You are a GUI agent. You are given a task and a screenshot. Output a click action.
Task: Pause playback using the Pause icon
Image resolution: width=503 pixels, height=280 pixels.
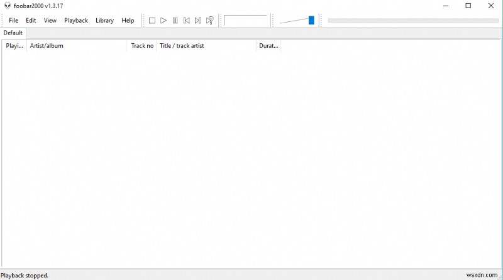tap(175, 21)
